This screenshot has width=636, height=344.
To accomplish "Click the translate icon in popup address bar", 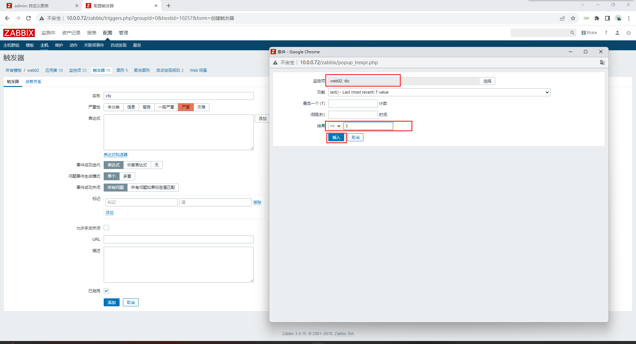I will 603,63.
